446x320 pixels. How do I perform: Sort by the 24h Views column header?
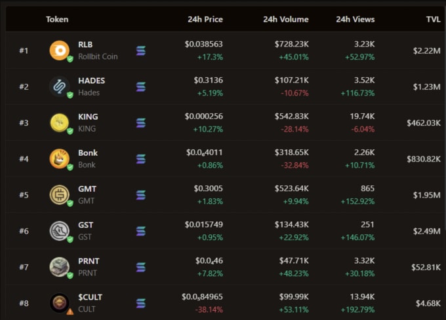355,19
